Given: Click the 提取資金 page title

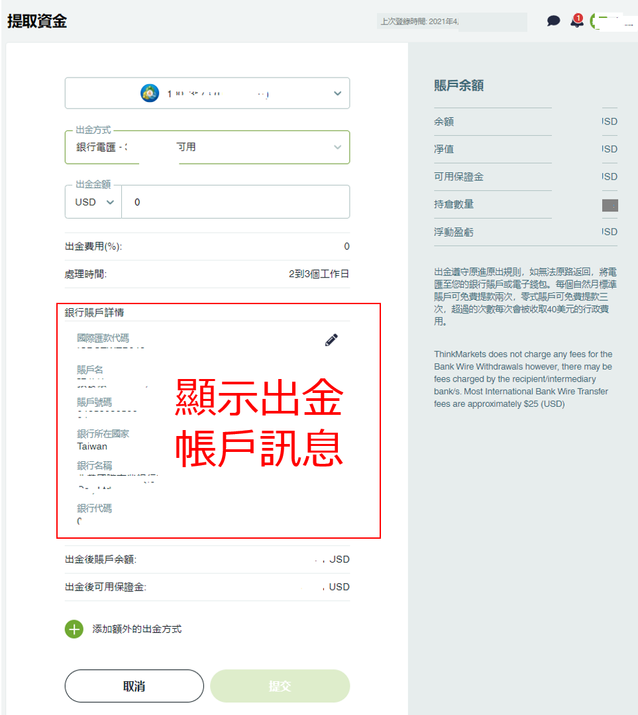Looking at the screenshot, I should pyautogui.click(x=37, y=21).
